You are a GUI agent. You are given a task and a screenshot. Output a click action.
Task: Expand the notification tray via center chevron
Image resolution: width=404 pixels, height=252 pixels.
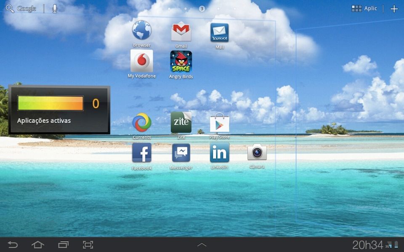pos(202,244)
